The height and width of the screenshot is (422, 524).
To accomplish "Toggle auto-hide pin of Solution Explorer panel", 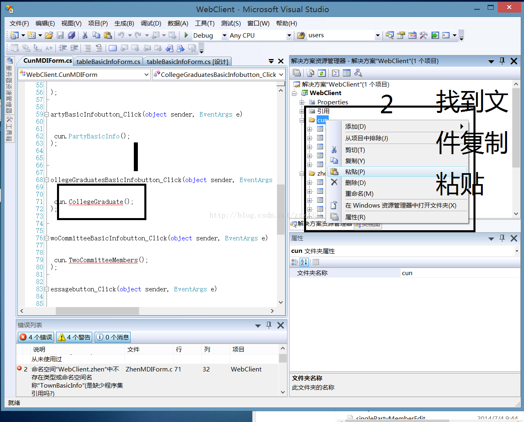I will 502,61.
